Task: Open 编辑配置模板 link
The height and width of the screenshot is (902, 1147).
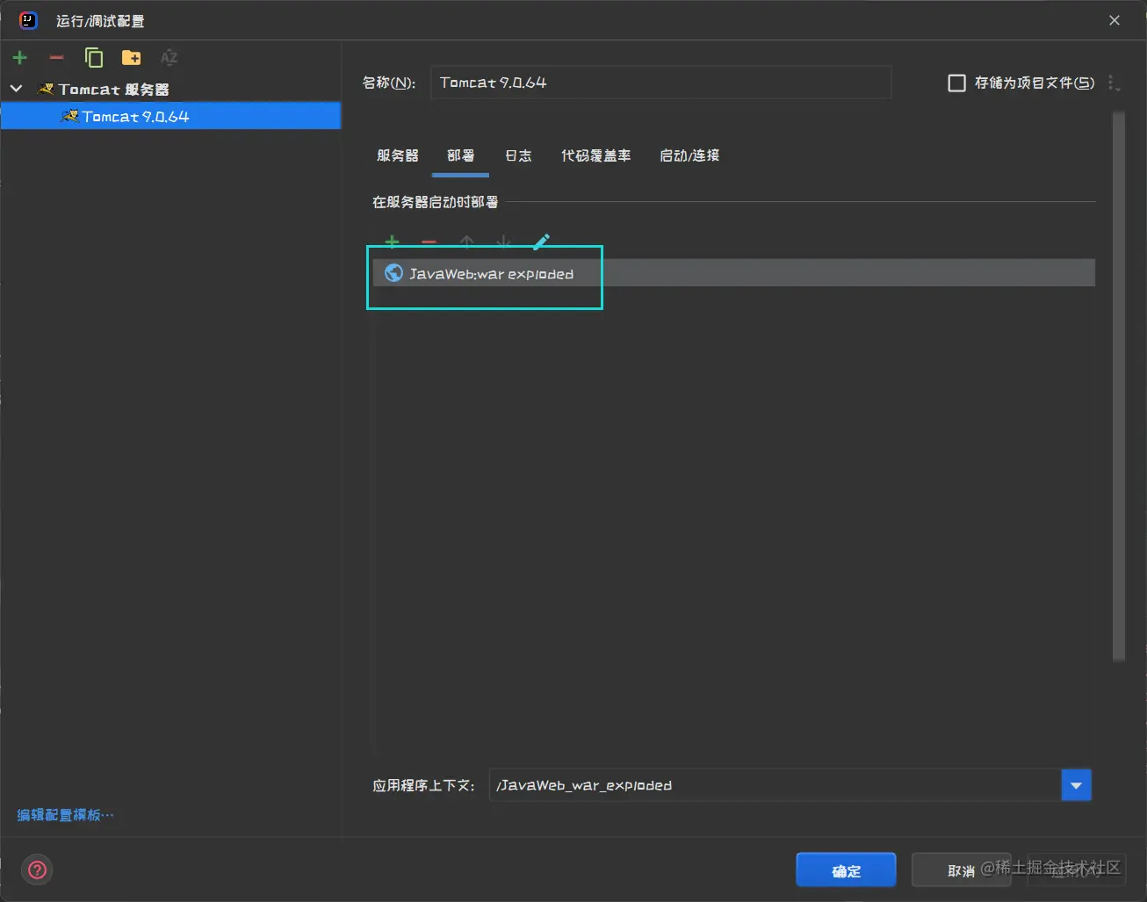Action: point(65,815)
